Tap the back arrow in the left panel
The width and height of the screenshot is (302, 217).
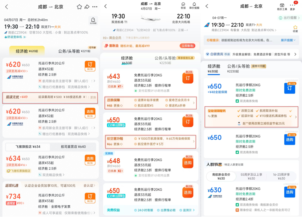pos(7,7)
